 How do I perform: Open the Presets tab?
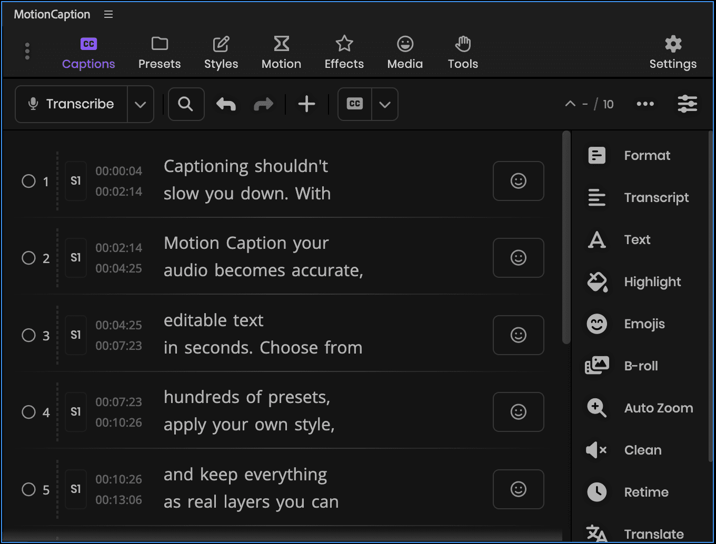160,54
